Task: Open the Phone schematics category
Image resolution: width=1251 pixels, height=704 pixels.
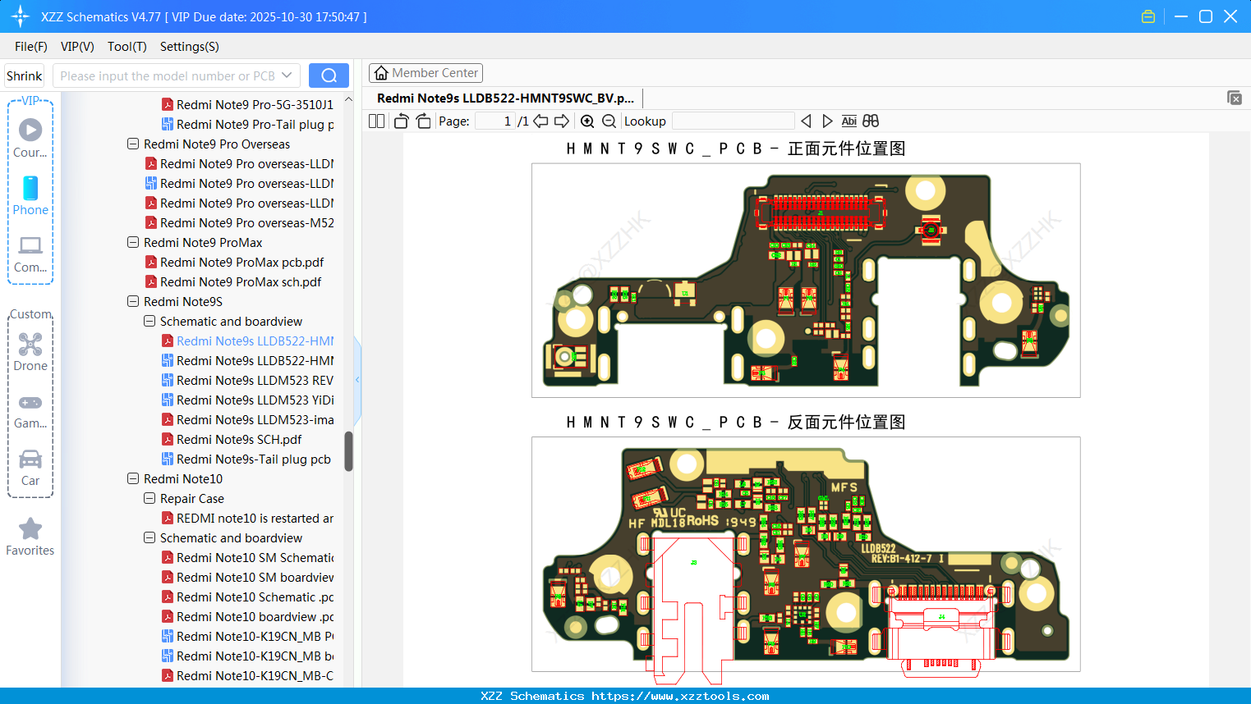Action: (30, 197)
